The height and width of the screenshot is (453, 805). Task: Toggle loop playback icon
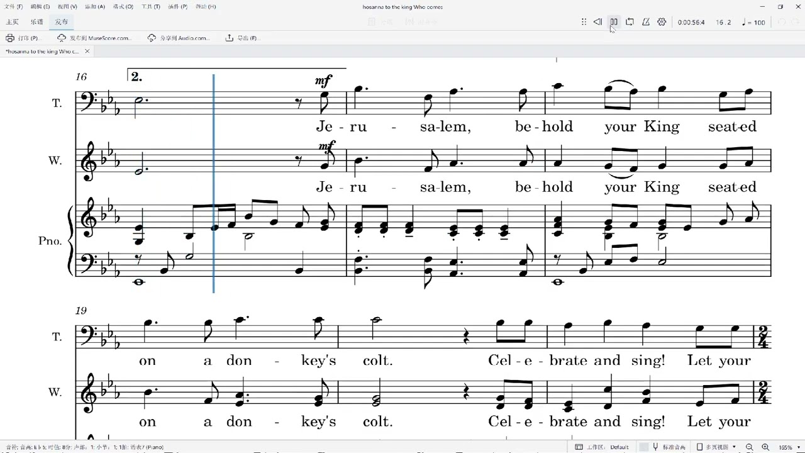click(630, 22)
